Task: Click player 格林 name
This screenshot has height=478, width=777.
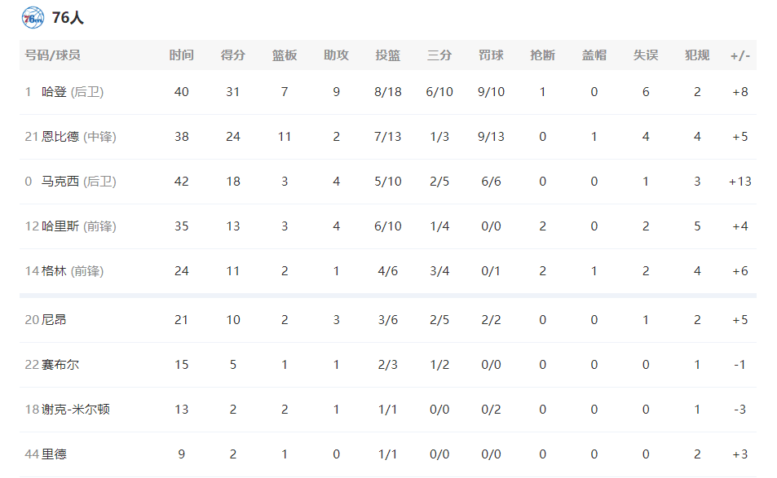Action: point(54,271)
